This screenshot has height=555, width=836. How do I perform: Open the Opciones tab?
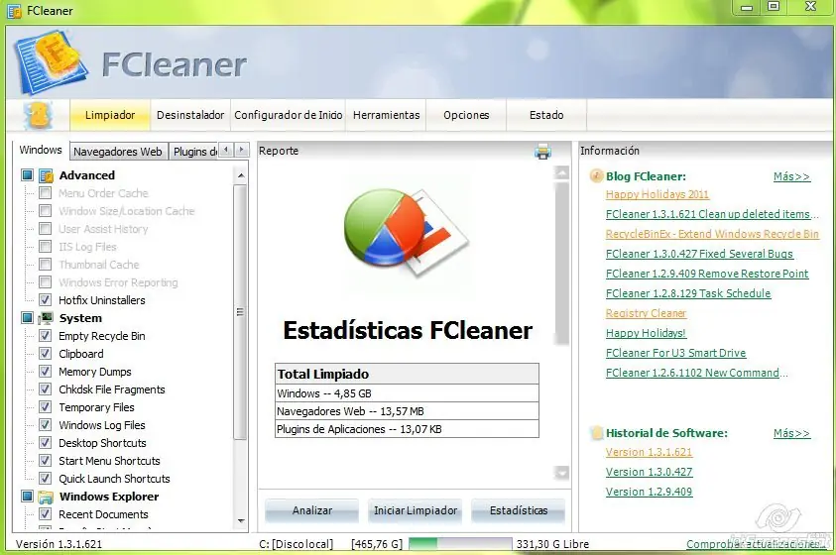point(466,115)
